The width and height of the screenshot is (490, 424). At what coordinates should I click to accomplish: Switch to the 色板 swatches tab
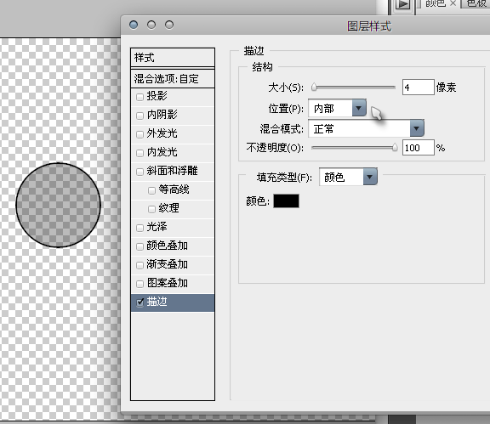pos(476,3)
